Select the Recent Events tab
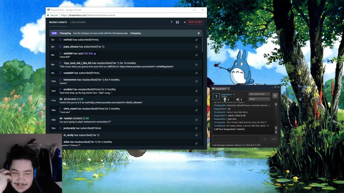344x193 pixels. coord(58,22)
